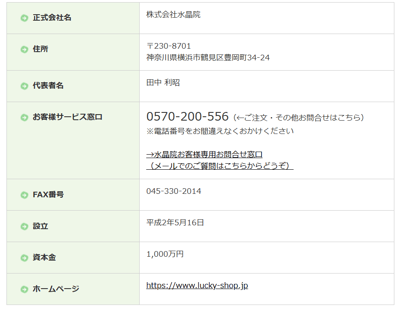Click the green arrow icon next to 住所
The height and width of the screenshot is (311, 406).
pos(24,50)
